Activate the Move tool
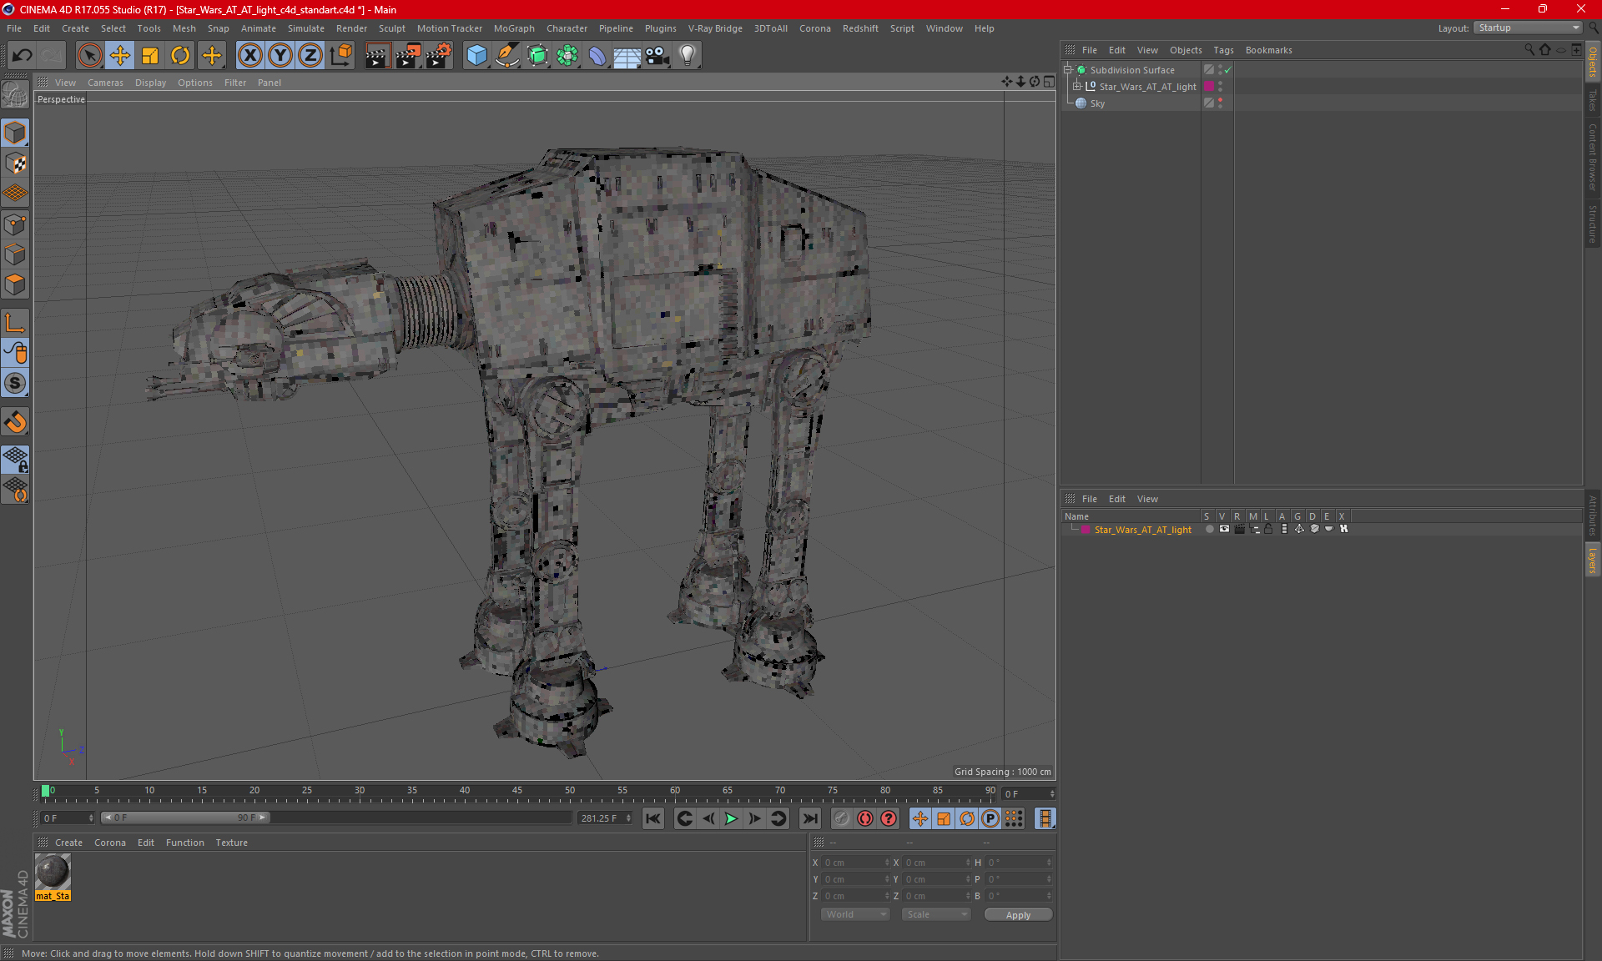The height and width of the screenshot is (961, 1602). [120, 56]
